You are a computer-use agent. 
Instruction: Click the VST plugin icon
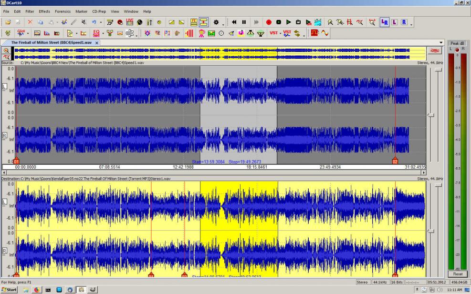[x=273, y=33]
